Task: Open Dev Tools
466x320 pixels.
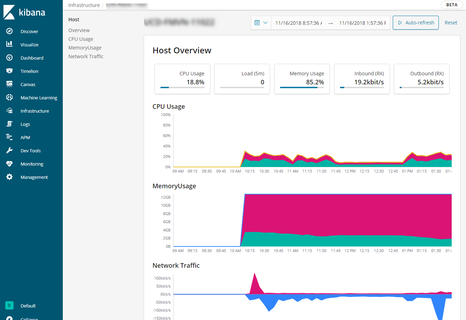Action: pos(31,150)
